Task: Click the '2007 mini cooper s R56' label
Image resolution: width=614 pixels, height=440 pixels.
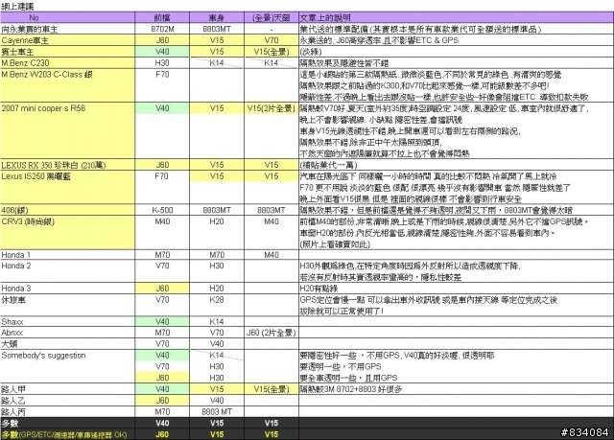Action: (x=43, y=108)
